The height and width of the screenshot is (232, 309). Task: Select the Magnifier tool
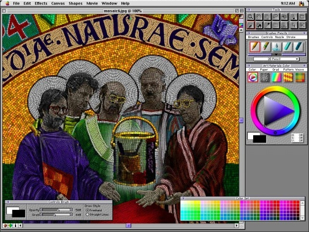point(251,17)
